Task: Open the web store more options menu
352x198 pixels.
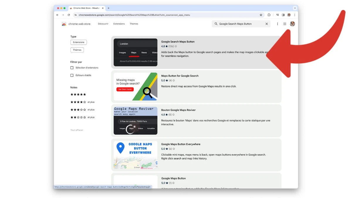Action: point(277,24)
